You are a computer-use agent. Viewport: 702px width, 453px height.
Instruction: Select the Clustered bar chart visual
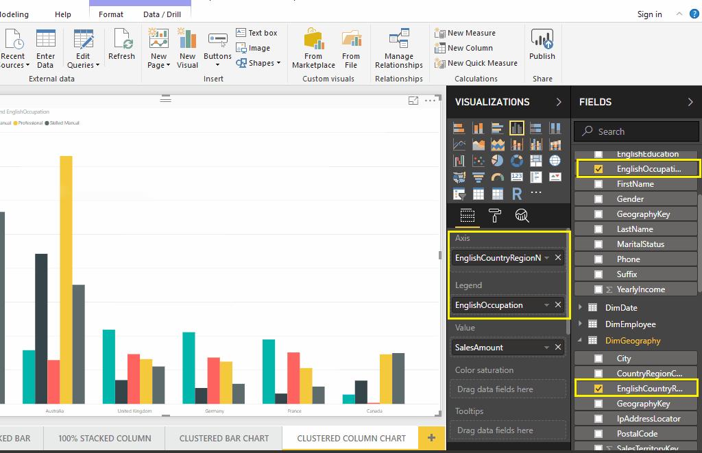point(498,129)
